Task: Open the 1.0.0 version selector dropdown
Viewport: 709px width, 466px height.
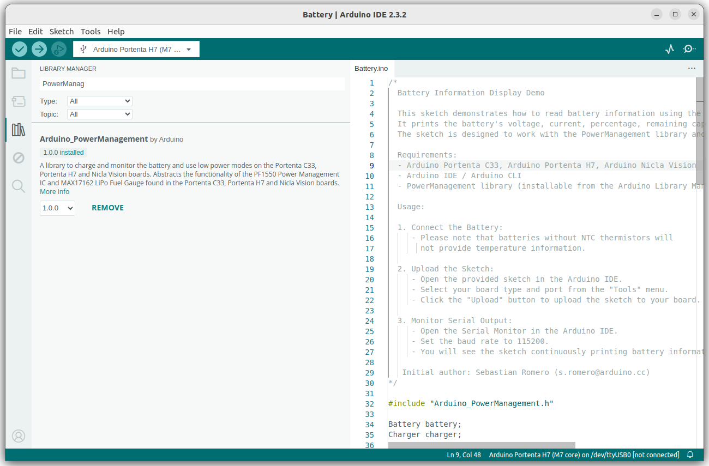Action: pyautogui.click(x=57, y=208)
